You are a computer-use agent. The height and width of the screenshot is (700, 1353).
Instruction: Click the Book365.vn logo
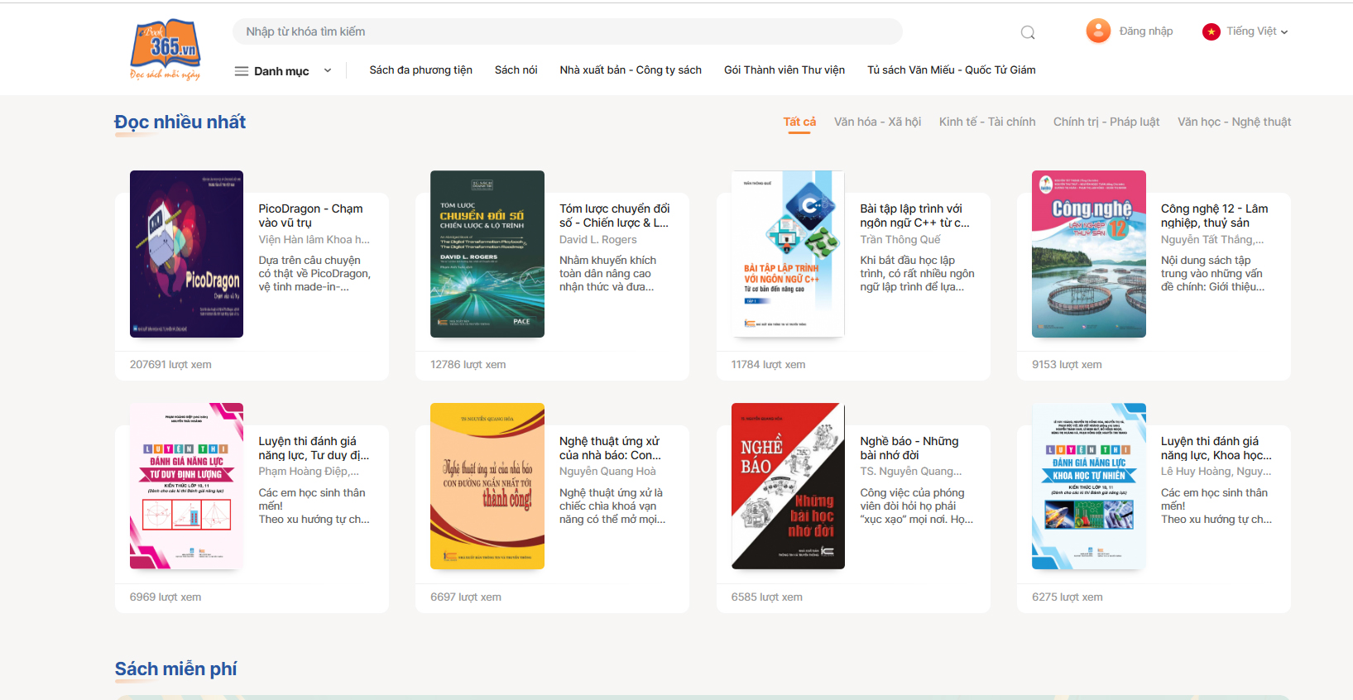click(166, 49)
